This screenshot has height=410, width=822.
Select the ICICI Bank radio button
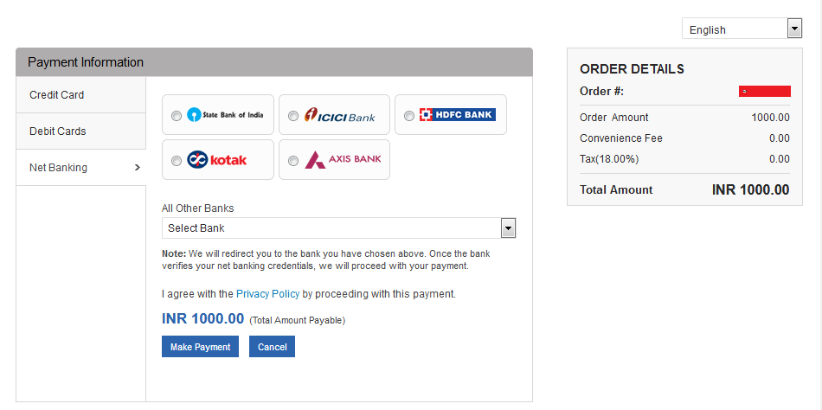click(x=293, y=115)
